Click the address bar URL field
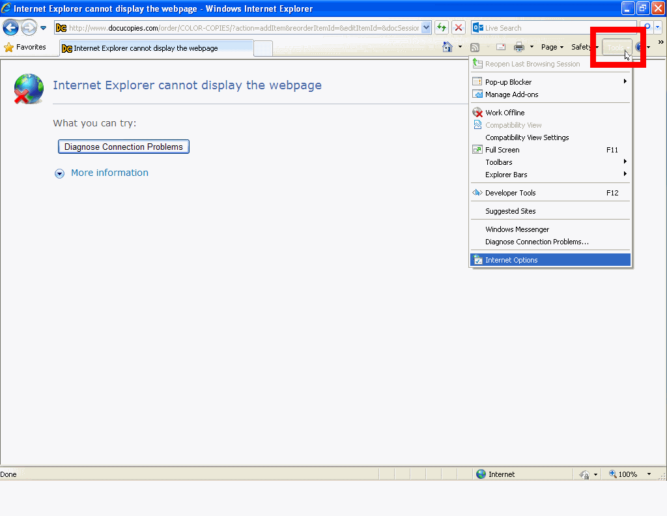 pos(244,28)
